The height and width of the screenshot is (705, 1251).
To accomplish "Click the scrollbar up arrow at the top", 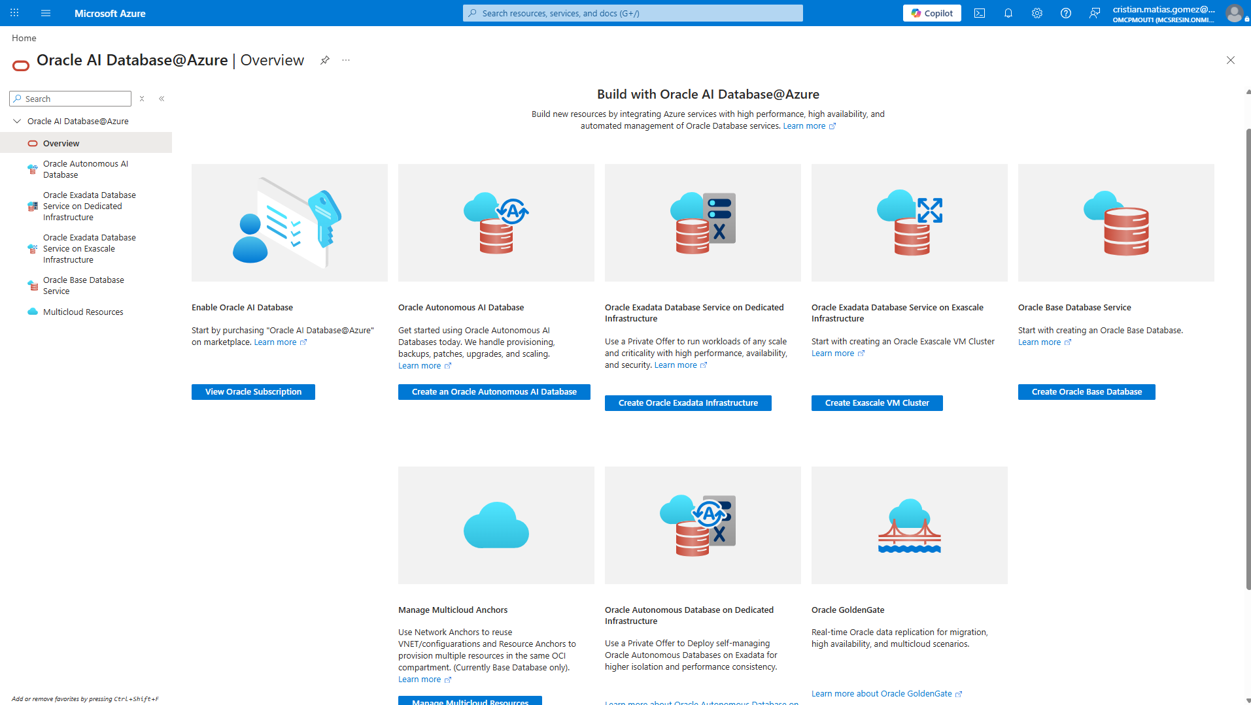I will (1248, 93).
